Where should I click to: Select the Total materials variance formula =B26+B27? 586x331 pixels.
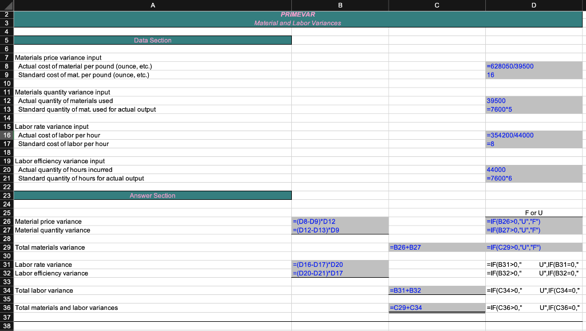437,247
